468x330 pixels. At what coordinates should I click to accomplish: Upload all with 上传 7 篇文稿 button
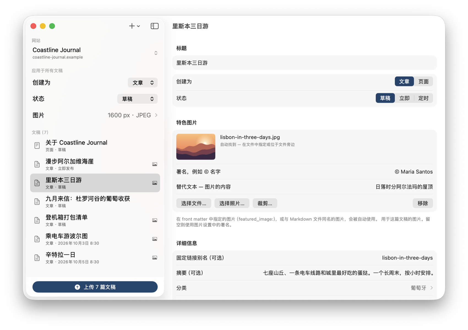(95, 287)
